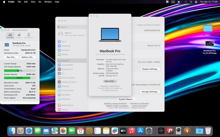The width and height of the screenshot is (220, 137).
Task: Click the Wi-Fi menu bar icon
Action: click(x=186, y=2)
